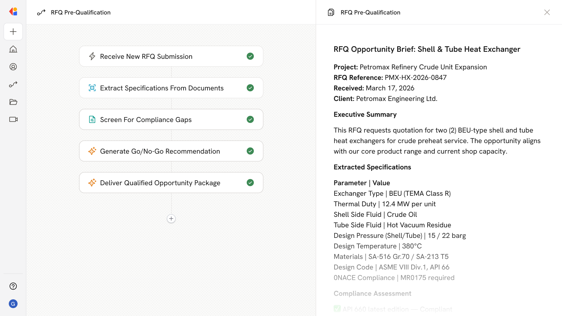Click the lightning trigger icon on Receive step
562x316 pixels.
92,56
